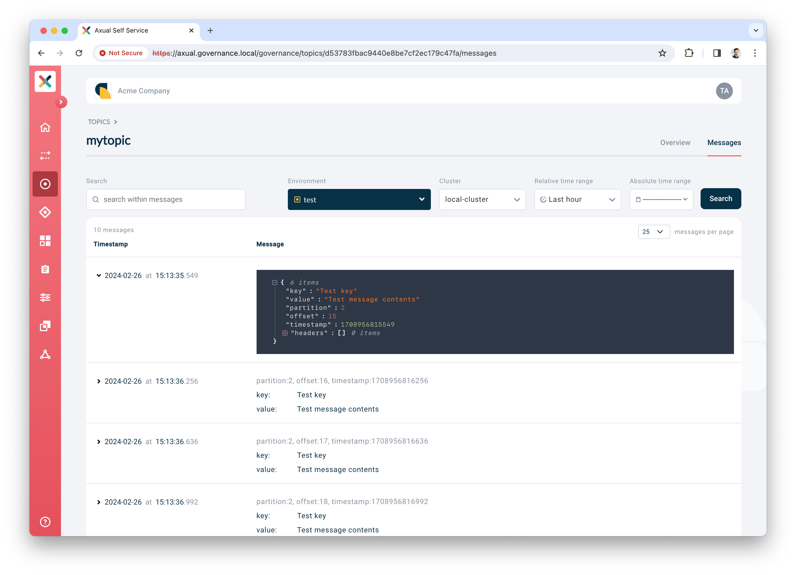This screenshot has height=575, width=796.
Task: Open the Home dashboard icon
Action: tap(45, 127)
